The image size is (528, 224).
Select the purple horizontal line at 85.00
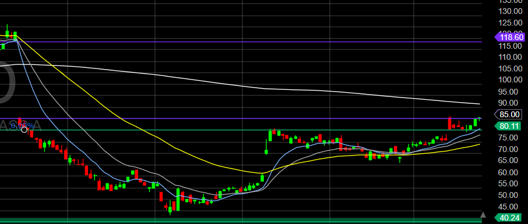pos(241,118)
